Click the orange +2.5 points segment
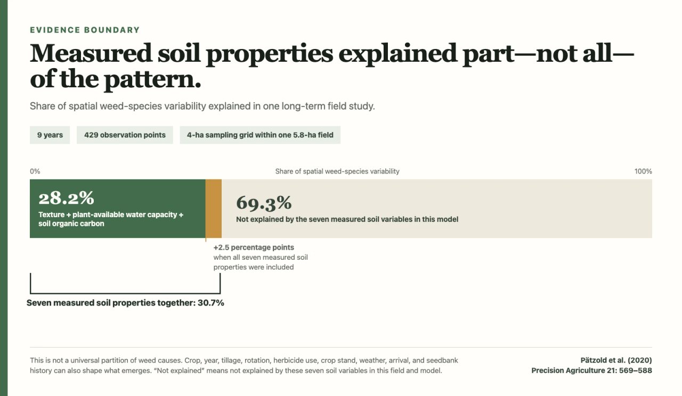Screen dimensions: 682x396 point(214,209)
